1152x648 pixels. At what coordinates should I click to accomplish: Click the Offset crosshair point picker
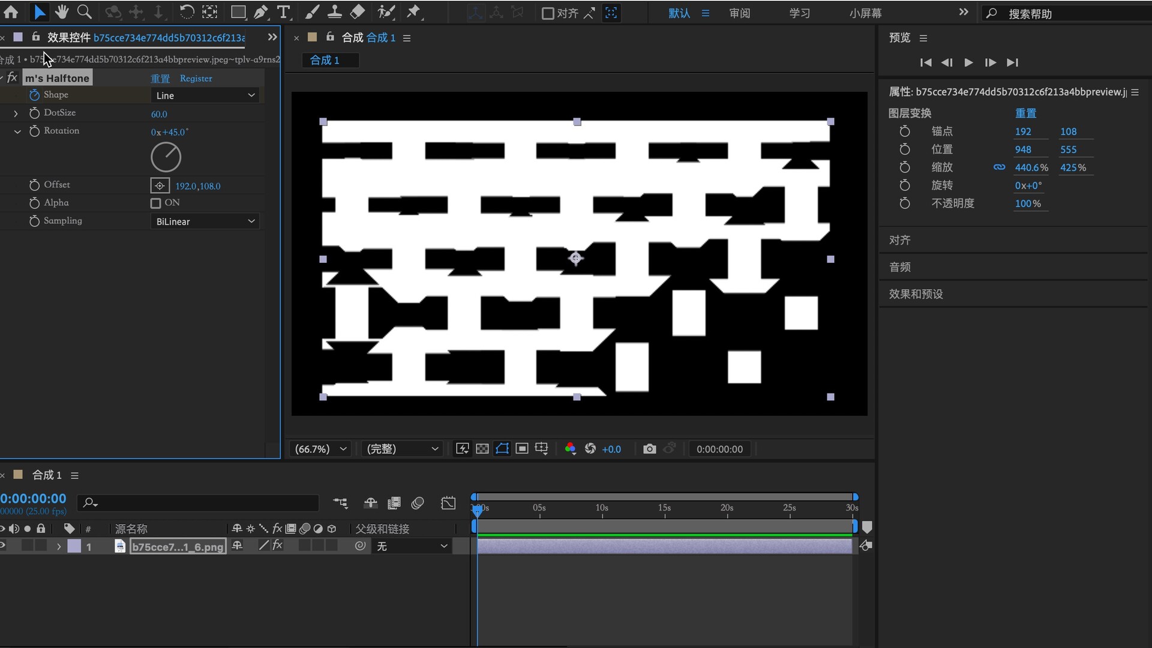coord(160,186)
